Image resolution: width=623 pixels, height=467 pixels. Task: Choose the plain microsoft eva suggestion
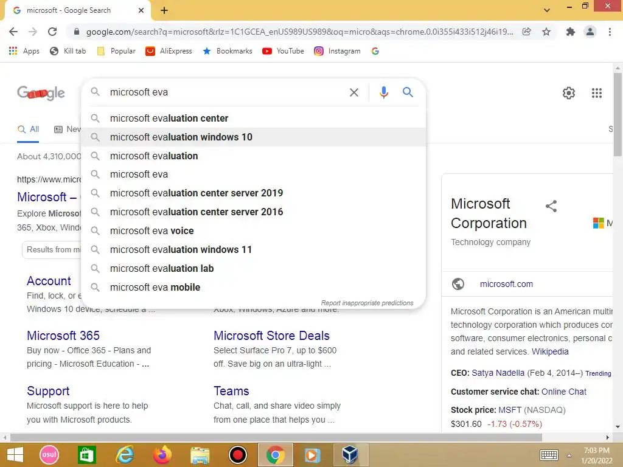(x=254, y=175)
